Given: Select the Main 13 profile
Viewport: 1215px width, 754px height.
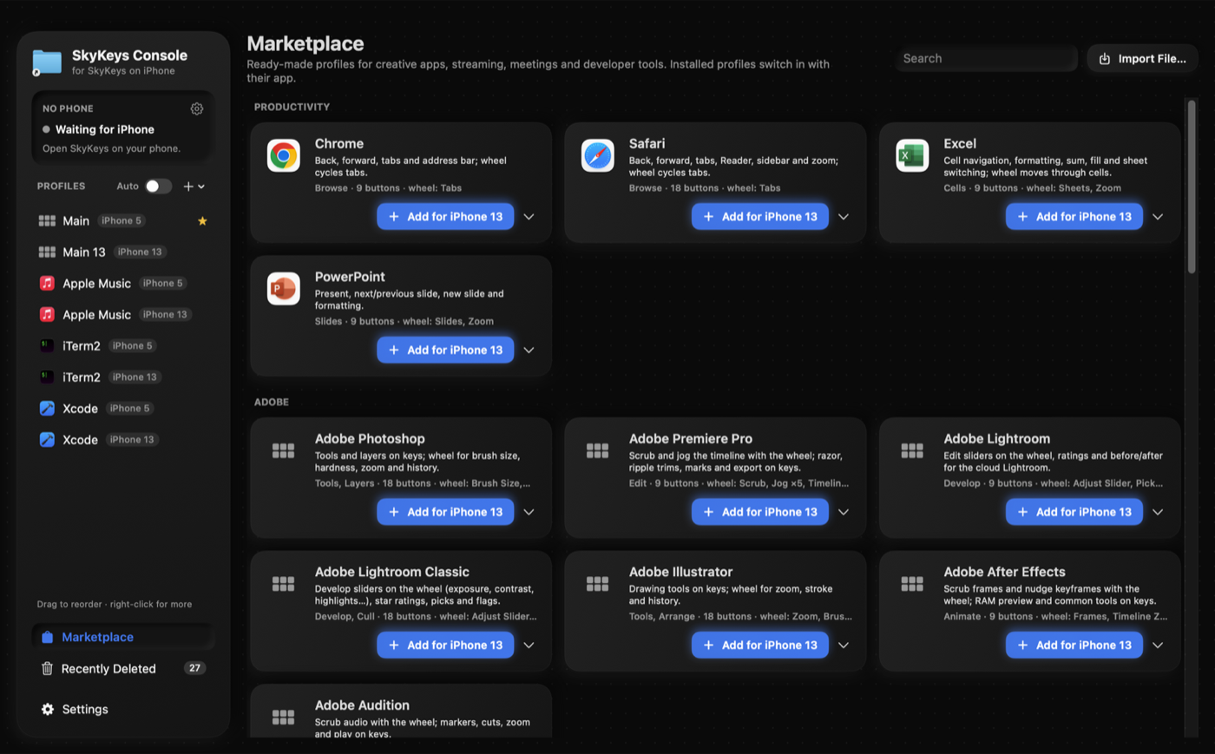Looking at the screenshot, I should [x=122, y=252].
